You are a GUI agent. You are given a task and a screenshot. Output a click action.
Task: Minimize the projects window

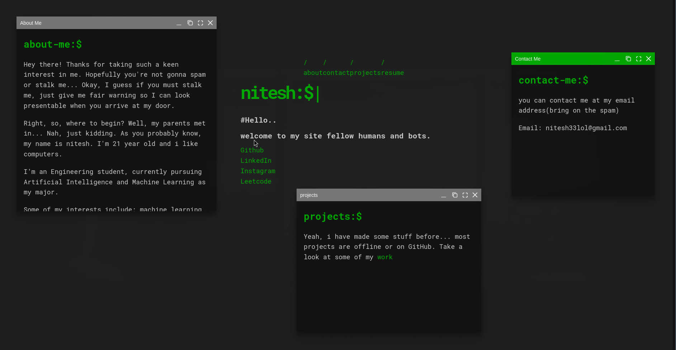pyautogui.click(x=444, y=195)
